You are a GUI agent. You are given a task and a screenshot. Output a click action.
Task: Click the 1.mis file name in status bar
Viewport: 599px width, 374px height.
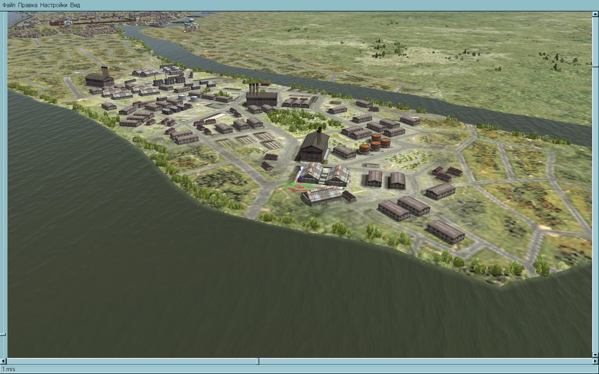(9, 369)
